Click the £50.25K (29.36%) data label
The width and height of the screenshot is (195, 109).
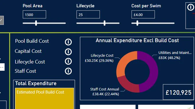coord(99,60)
